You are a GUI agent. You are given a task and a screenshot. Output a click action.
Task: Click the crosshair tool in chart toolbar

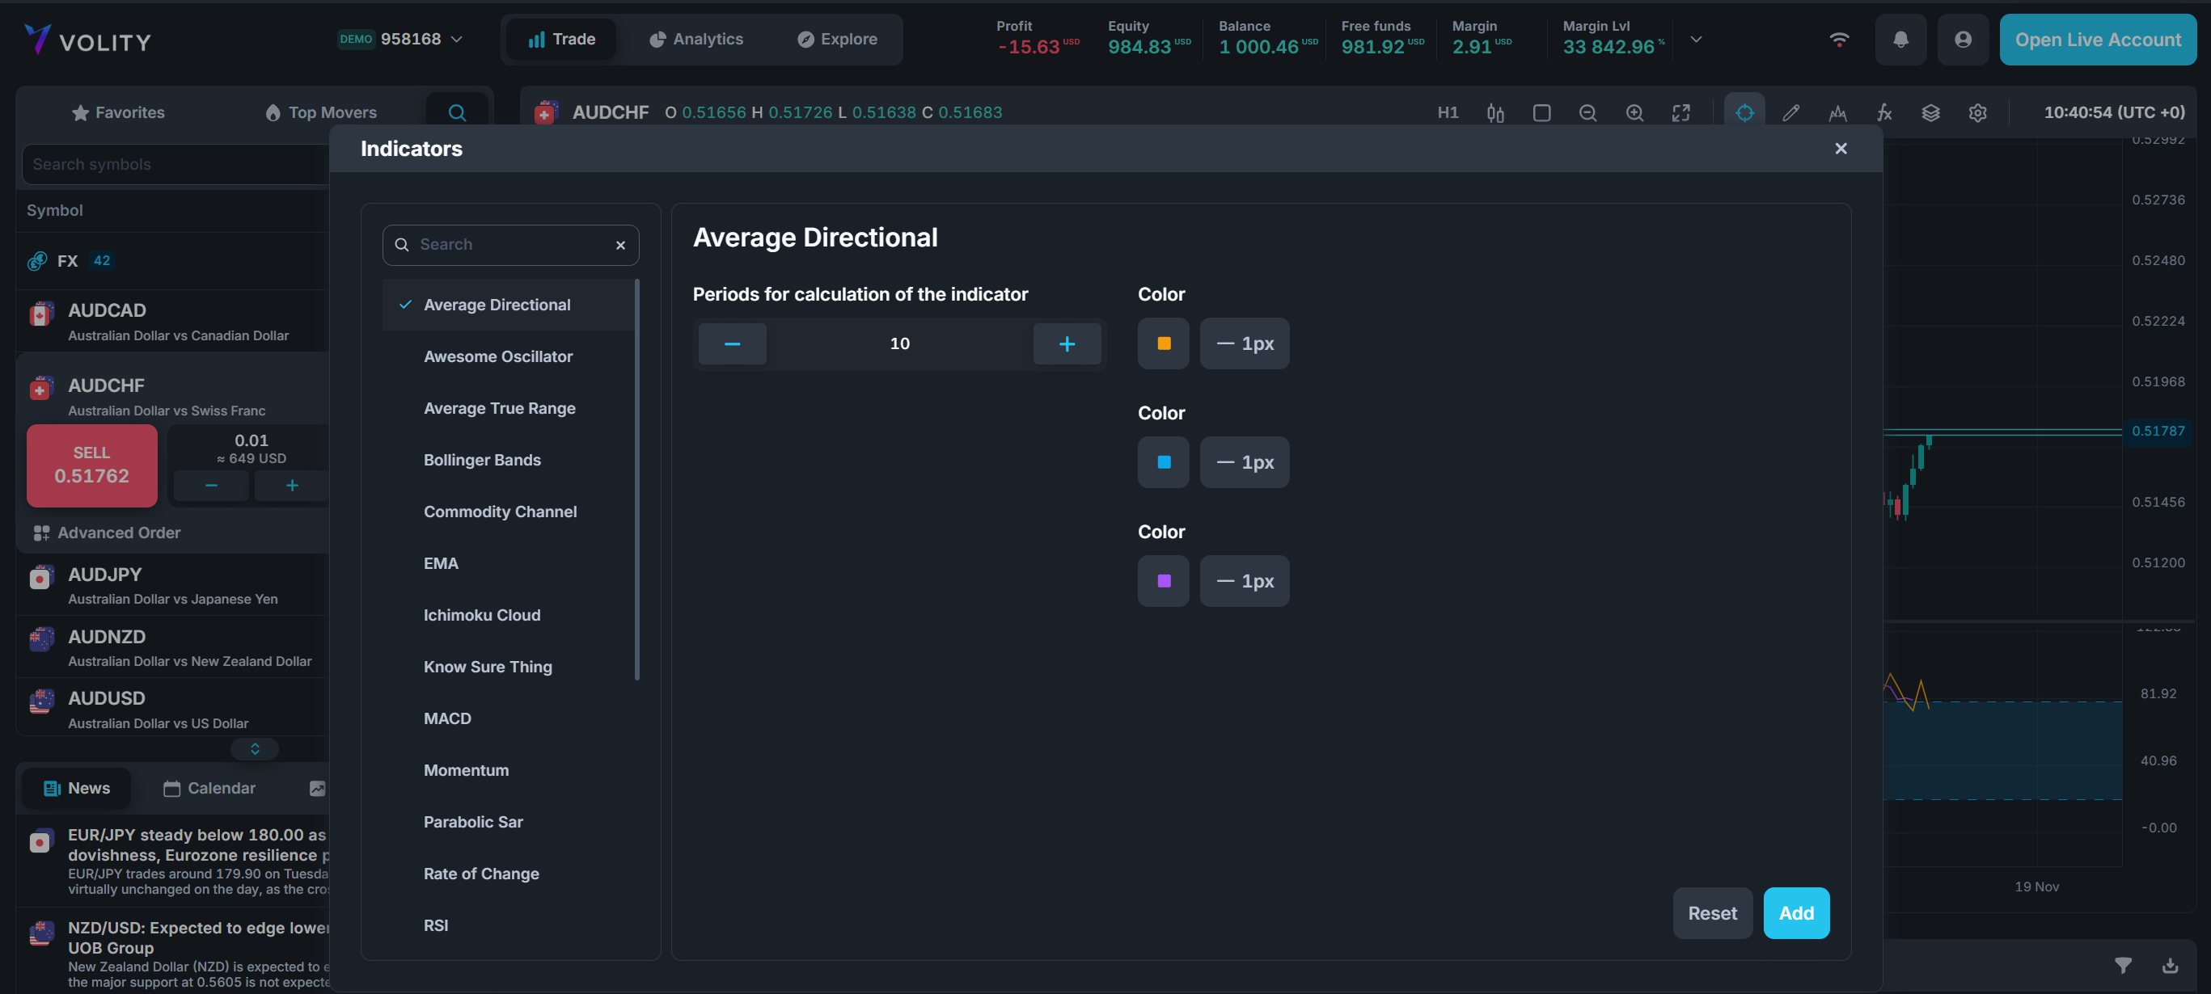tap(1744, 112)
